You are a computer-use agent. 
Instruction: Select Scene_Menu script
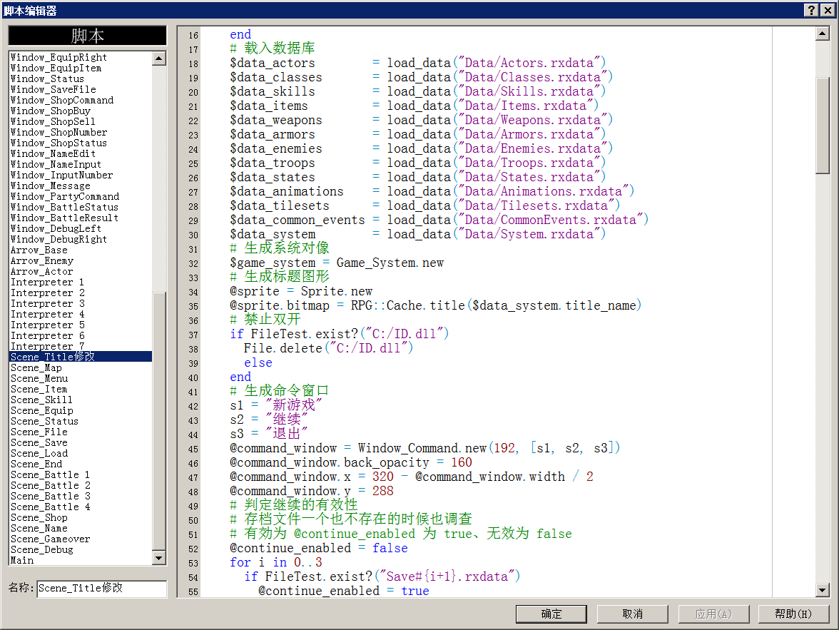pos(81,378)
